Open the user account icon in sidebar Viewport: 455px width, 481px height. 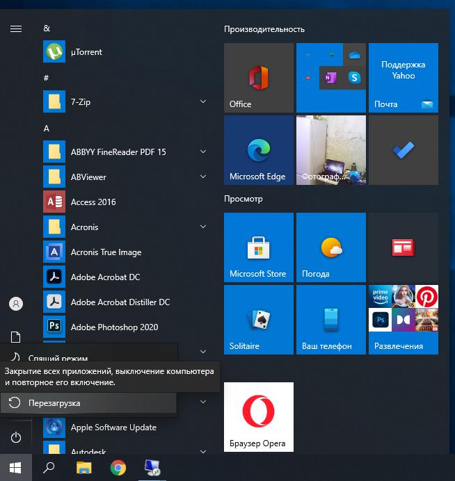click(16, 304)
